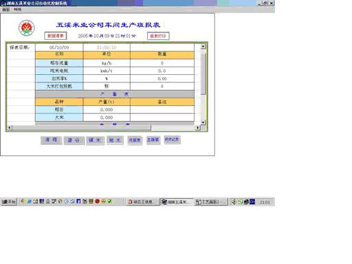Image resolution: width=352 pixels, height=264 pixels.
Task: Click the 数量 column header
Action: [x=162, y=55]
